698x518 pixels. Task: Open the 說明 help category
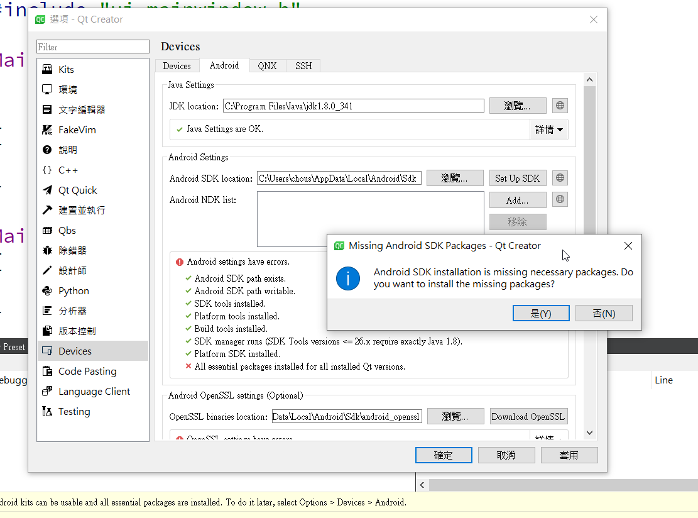point(92,150)
